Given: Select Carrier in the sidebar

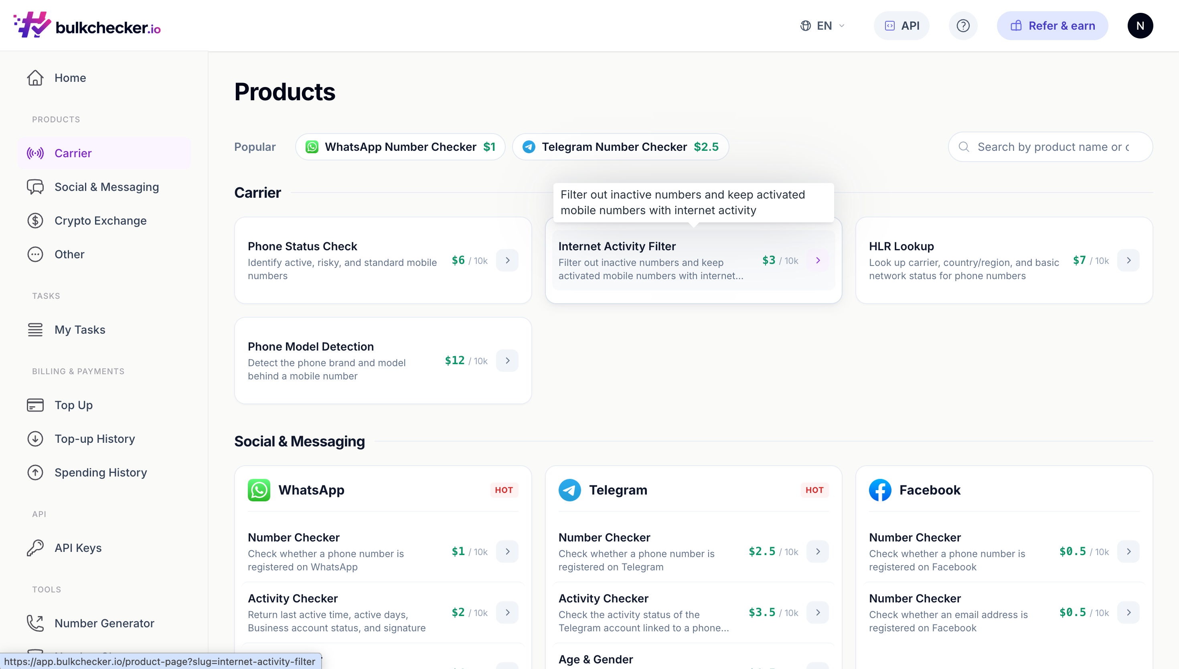Looking at the screenshot, I should (104, 153).
